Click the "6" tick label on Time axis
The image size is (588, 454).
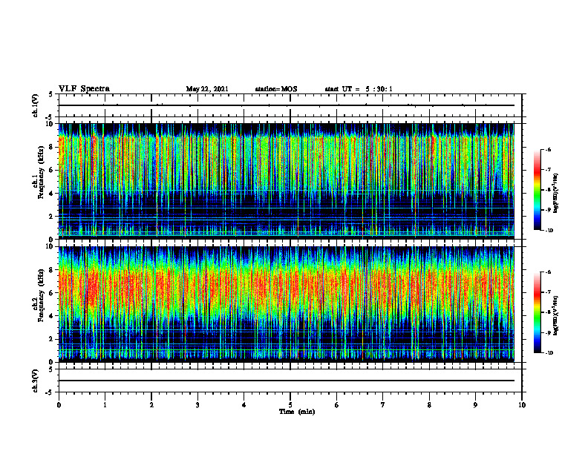337,405
